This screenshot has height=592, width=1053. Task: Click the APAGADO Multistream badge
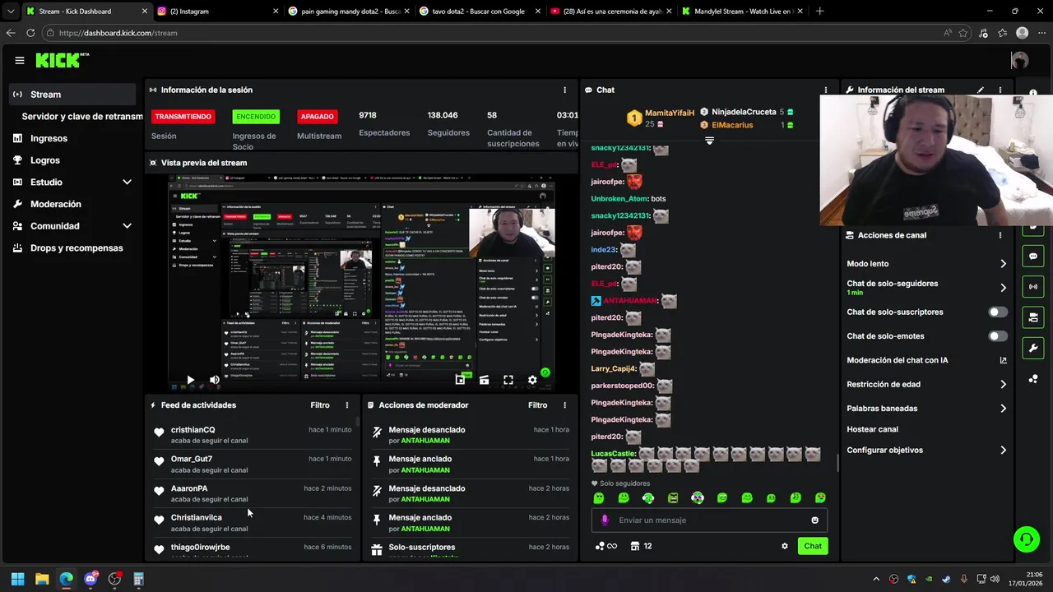(x=317, y=117)
